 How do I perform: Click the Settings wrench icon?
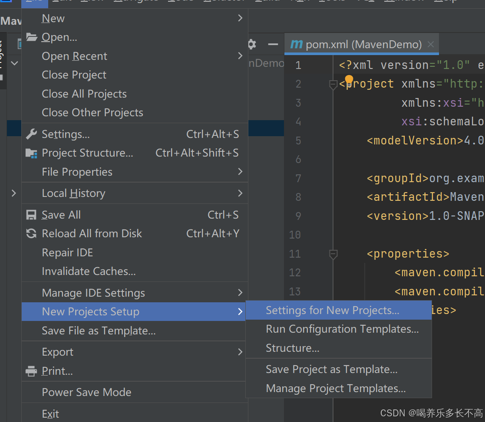32,134
